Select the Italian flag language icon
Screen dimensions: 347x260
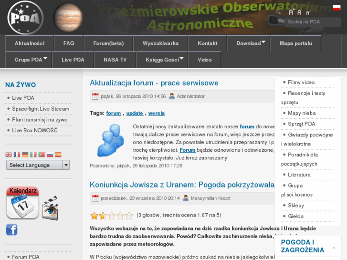tap(33, 155)
